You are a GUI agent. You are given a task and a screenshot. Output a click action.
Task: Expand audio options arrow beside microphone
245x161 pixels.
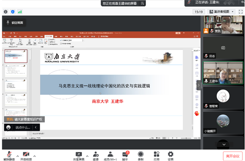click(18, 156)
